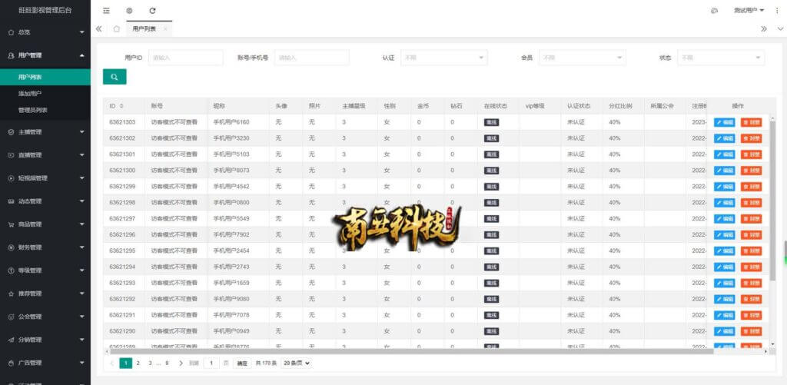Click the 商品管理 cart icon in sidebar
This screenshot has width=787, height=385.
point(11,224)
